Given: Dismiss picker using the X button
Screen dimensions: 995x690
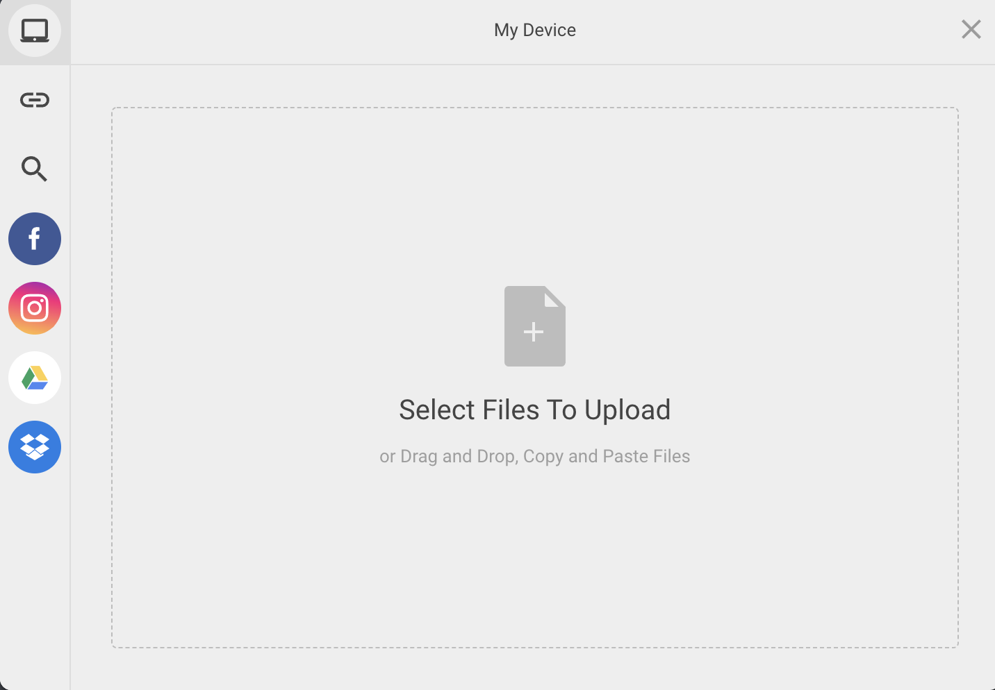Looking at the screenshot, I should [x=971, y=29].
